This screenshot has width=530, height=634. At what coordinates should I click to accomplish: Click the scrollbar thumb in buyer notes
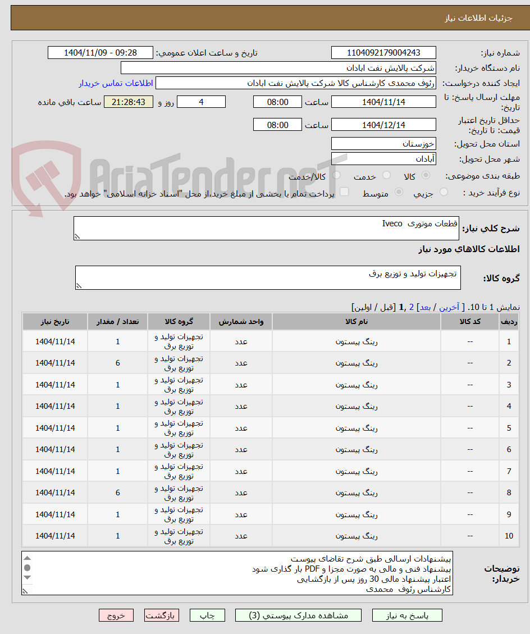tap(27, 568)
